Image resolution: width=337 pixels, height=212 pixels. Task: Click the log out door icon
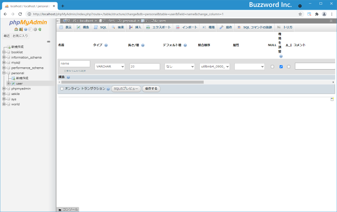click(21, 29)
